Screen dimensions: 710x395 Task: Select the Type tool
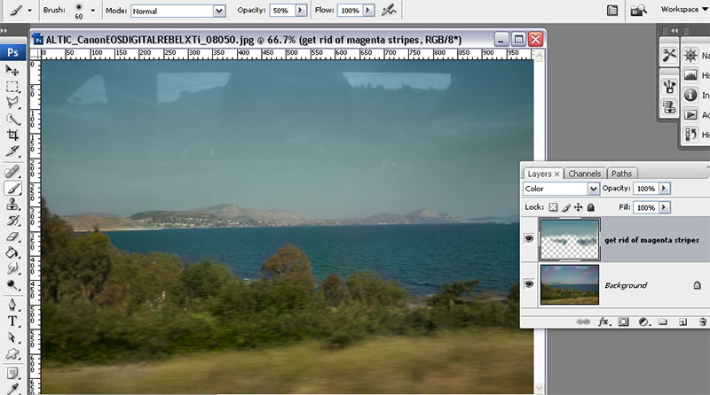coord(12,321)
